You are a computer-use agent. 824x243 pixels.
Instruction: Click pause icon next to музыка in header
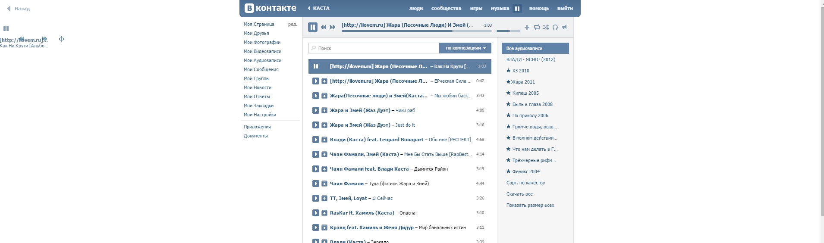(517, 8)
